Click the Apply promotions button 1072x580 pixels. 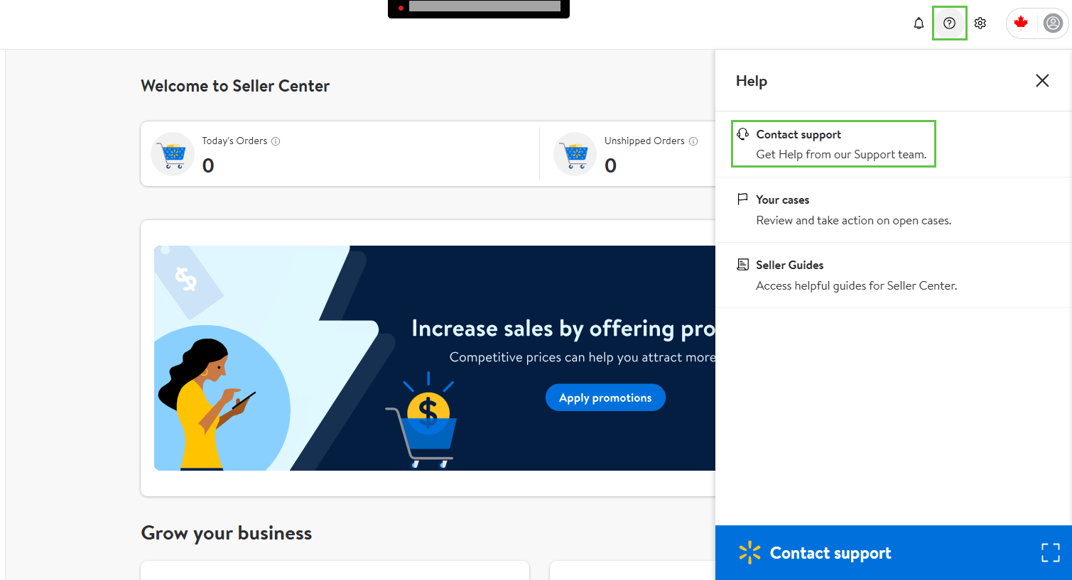pos(605,398)
